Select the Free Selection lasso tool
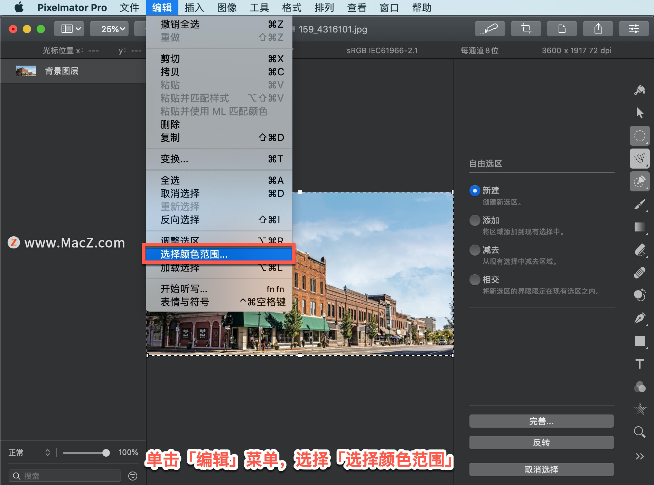The image size is (654, 485). [x=640, y=159]
